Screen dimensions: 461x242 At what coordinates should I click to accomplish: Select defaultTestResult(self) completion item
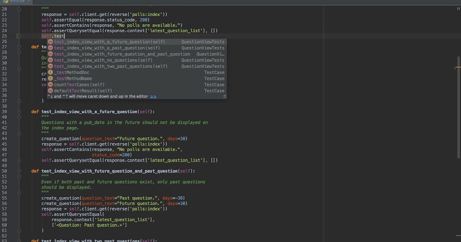coord(136,91)
